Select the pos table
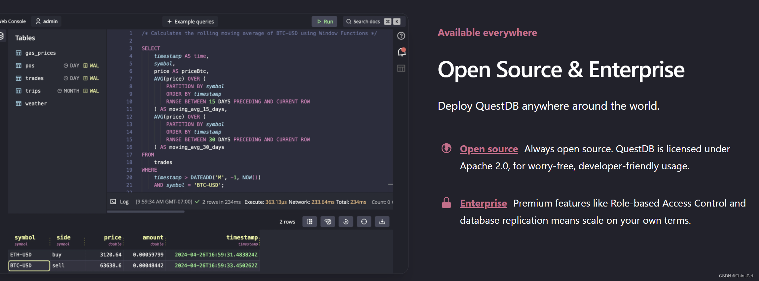759x281 pixels. tap(30, 66)
